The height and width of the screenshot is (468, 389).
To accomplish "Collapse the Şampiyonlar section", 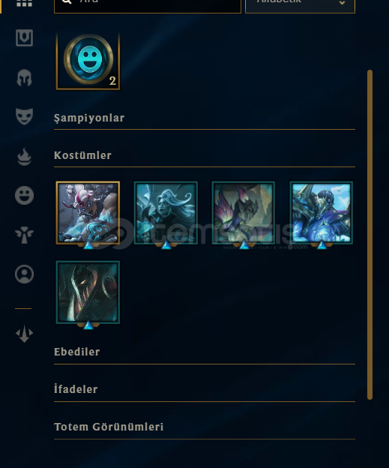I will tap(205, 118).
